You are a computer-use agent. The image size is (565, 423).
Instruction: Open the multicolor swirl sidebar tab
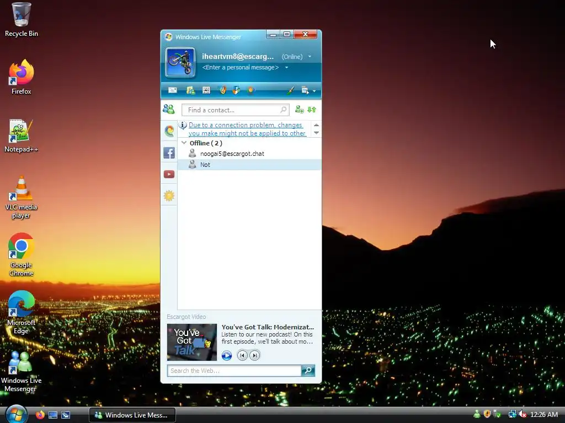point(169,131)
